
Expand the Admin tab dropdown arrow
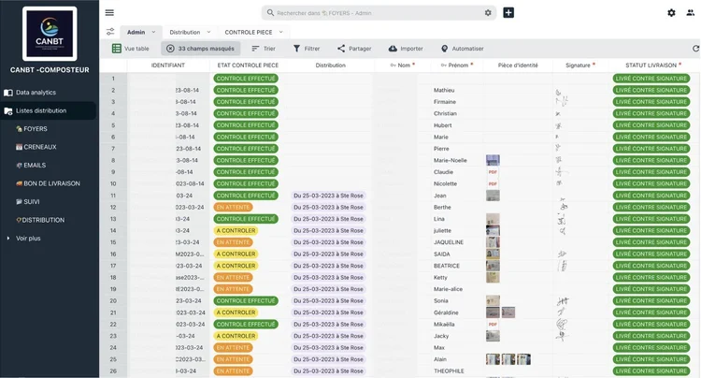point(153,32)
